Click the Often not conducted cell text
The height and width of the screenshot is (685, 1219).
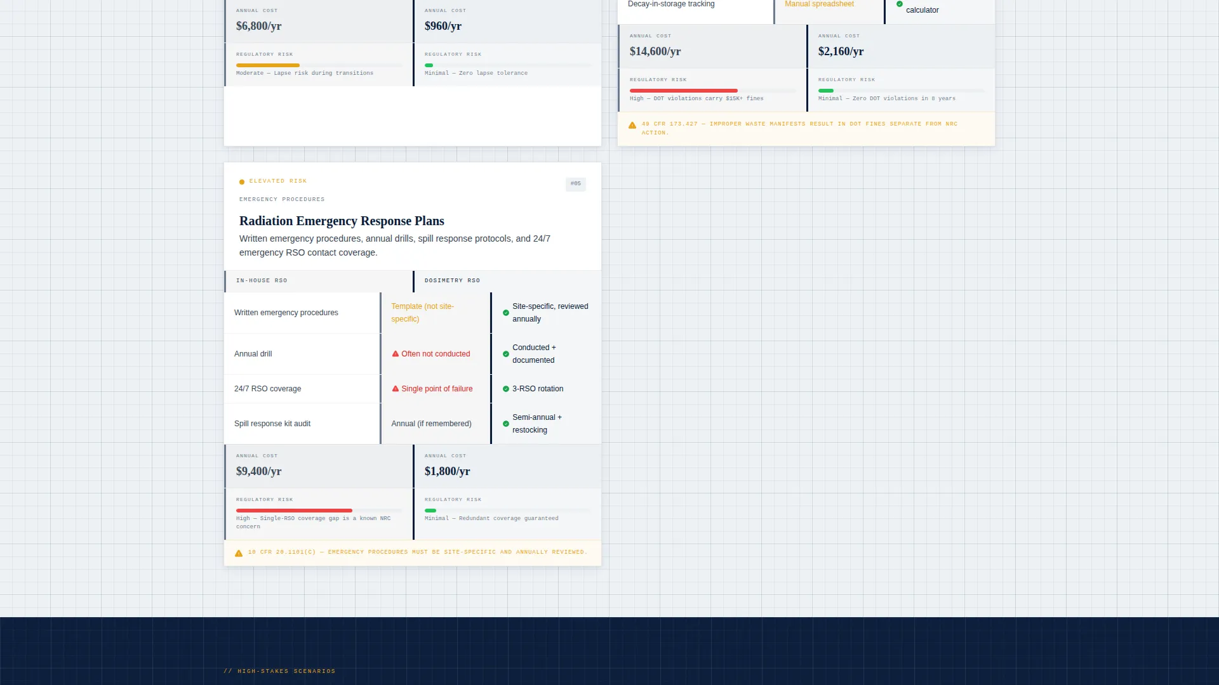[436, 354]
